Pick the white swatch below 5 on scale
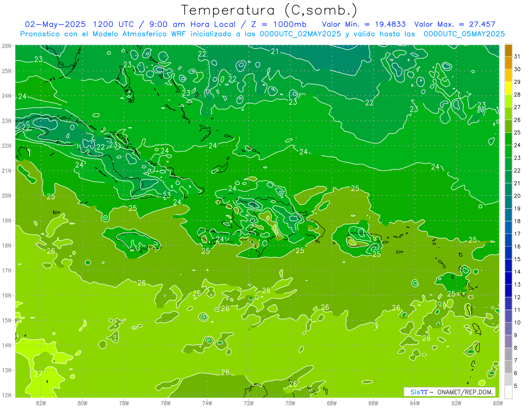Screen dimensions: 529x409 (x=508, y=392)
